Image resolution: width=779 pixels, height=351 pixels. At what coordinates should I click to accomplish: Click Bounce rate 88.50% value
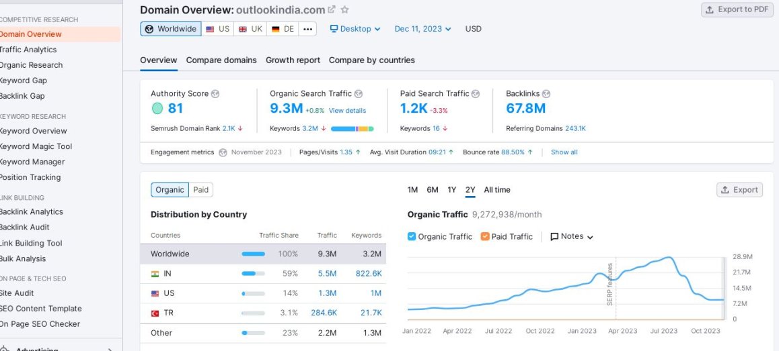[x=513, y=152]
